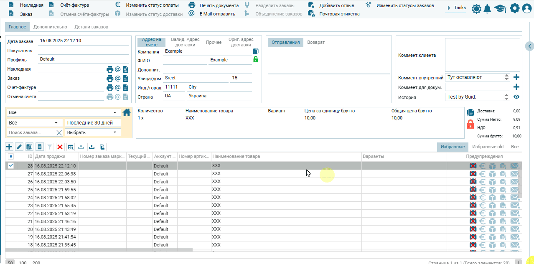This screenshot has width=534, height=264.
Task: Click the graduation cap training icon
Action: (500, 9)
